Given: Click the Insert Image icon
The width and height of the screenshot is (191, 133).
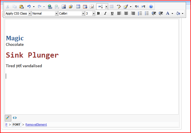Looking at the screenshot, I should point(64,7).
